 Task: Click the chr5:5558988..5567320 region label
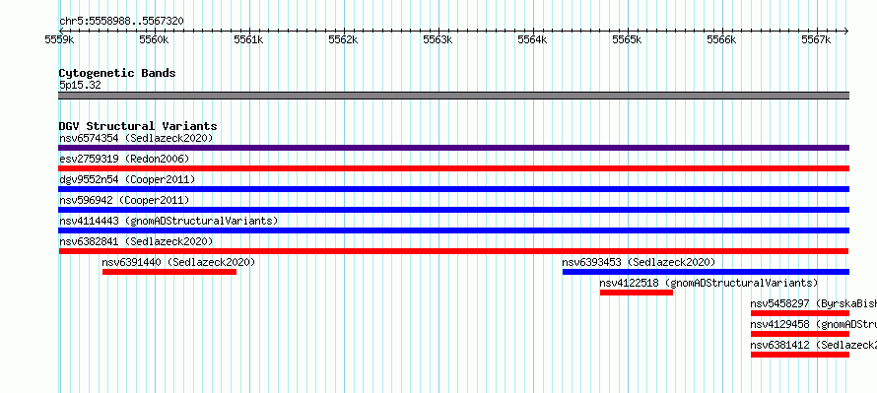point(121,22)
